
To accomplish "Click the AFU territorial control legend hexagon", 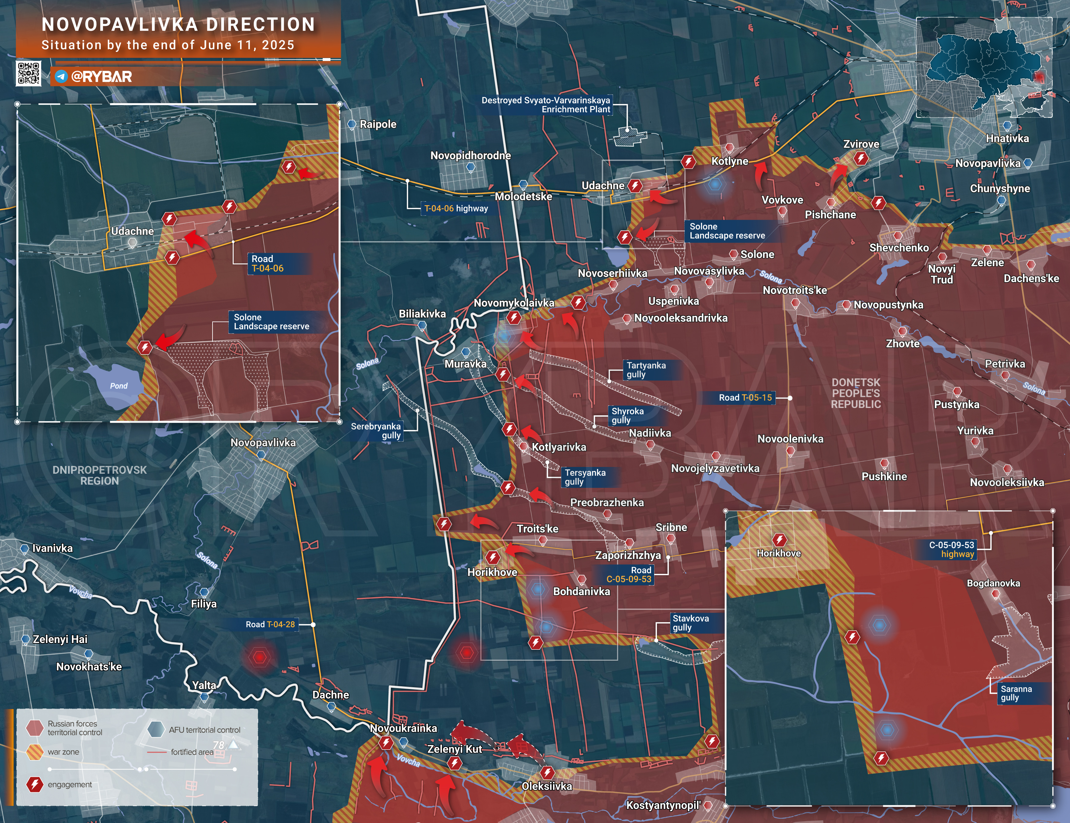I will coord(156,729).
